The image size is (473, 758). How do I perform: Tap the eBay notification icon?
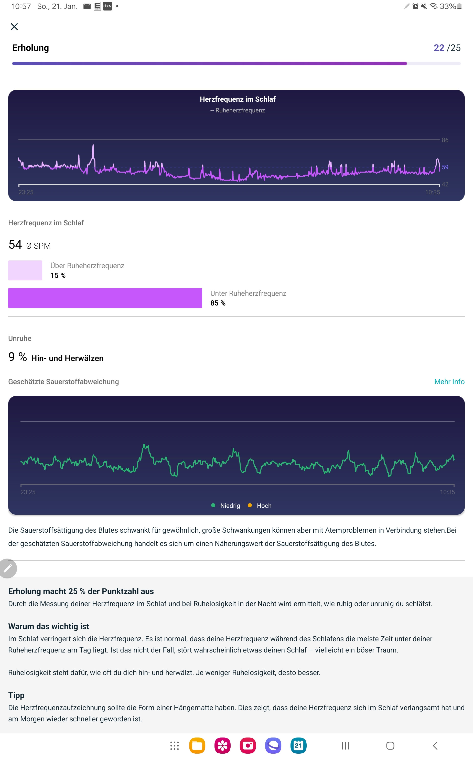coord(107,6)
